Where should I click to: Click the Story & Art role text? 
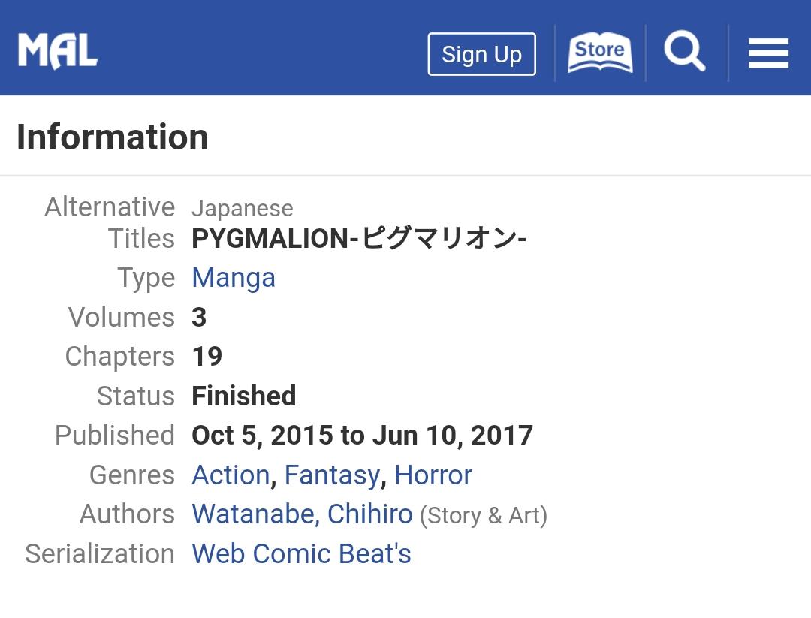point(483,516)
